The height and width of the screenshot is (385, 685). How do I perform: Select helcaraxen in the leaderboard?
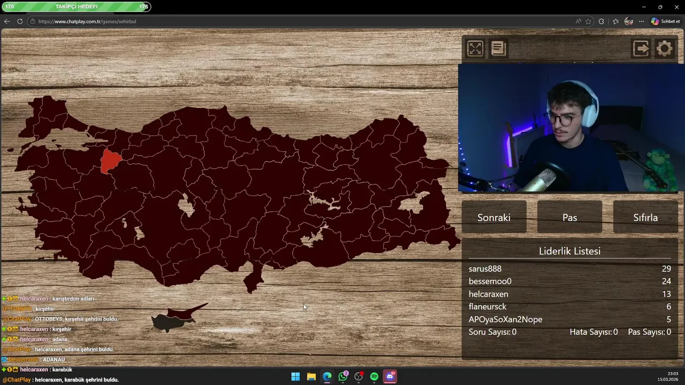click(x=489, y=294)
